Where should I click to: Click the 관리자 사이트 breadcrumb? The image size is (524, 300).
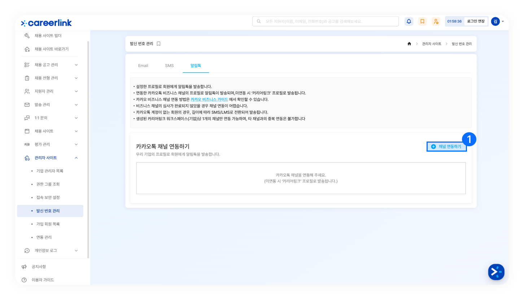pyautogui.click(x=432, y=44)
